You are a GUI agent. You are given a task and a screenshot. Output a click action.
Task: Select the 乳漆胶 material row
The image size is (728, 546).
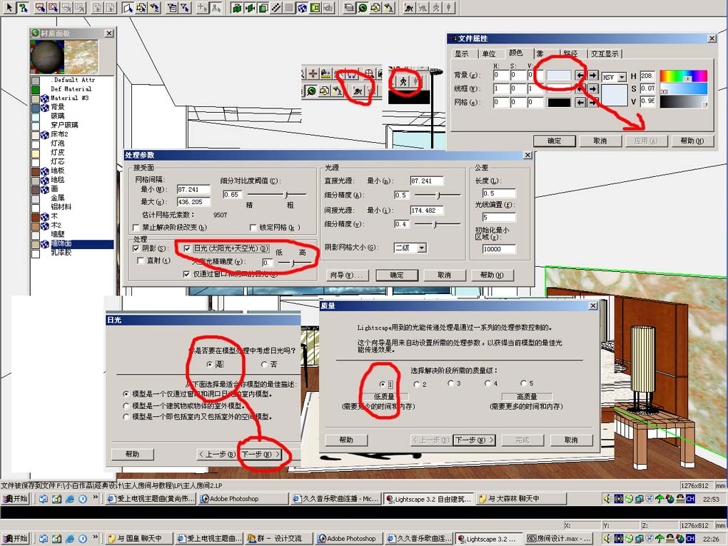click(x=72, y=253)
